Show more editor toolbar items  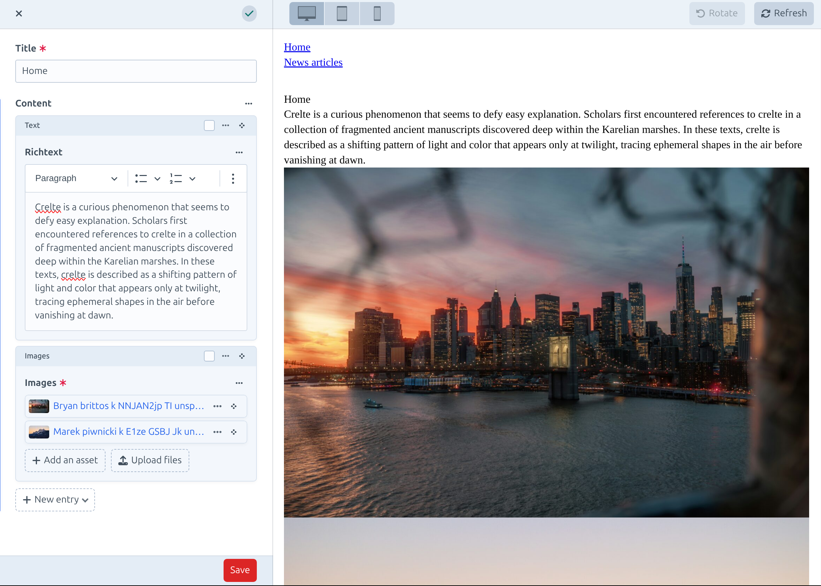pyautogui.click(x=233, y=179)
